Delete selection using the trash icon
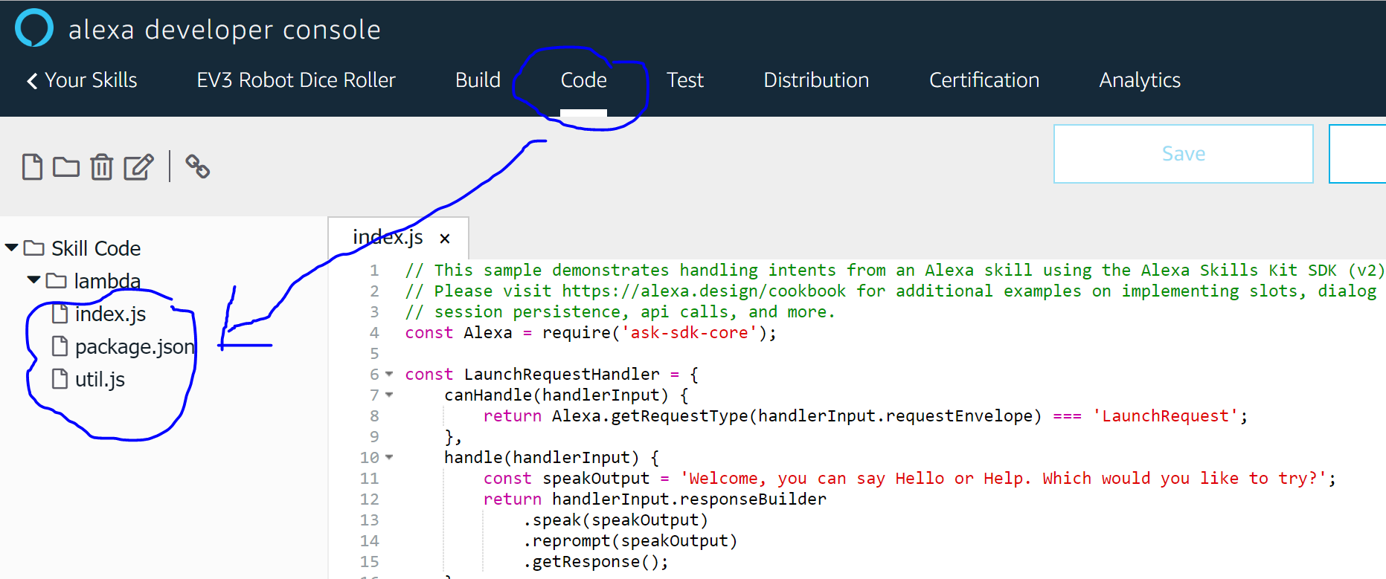The image size is (1386, 579). pos(102,166)
